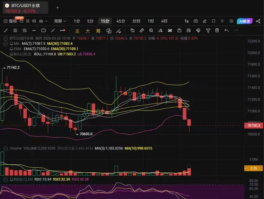This screenshot has height=199, width=264.
Task: Click the rotating refresh drawing icon
Action: (109, 31)
